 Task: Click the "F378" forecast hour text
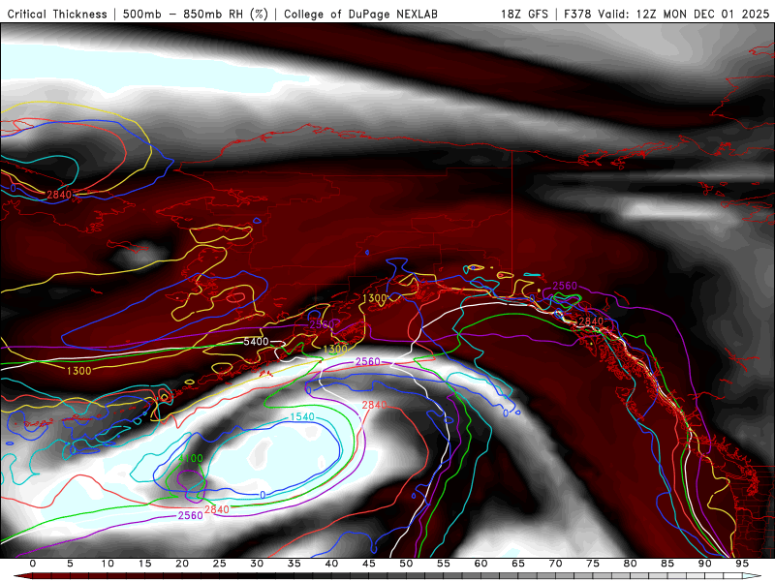tap(577, 14)
